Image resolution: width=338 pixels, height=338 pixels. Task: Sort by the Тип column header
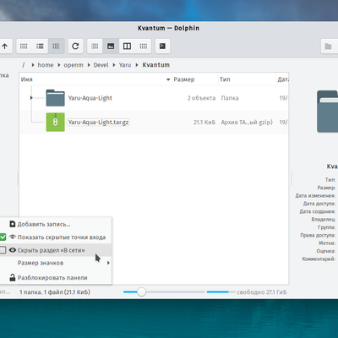pyautogui.click(x=247, y=79)
